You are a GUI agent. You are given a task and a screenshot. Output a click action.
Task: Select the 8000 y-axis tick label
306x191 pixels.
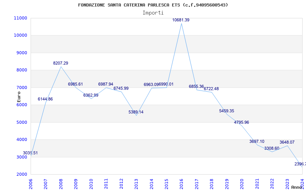[21, 70]
